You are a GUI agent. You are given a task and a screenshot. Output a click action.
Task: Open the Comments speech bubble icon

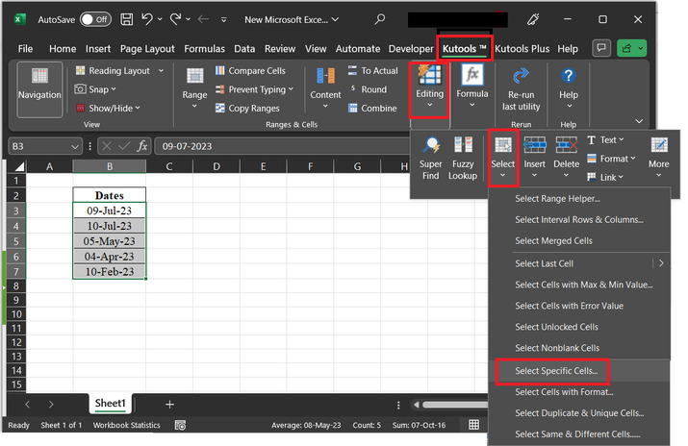tap(601, 48)
